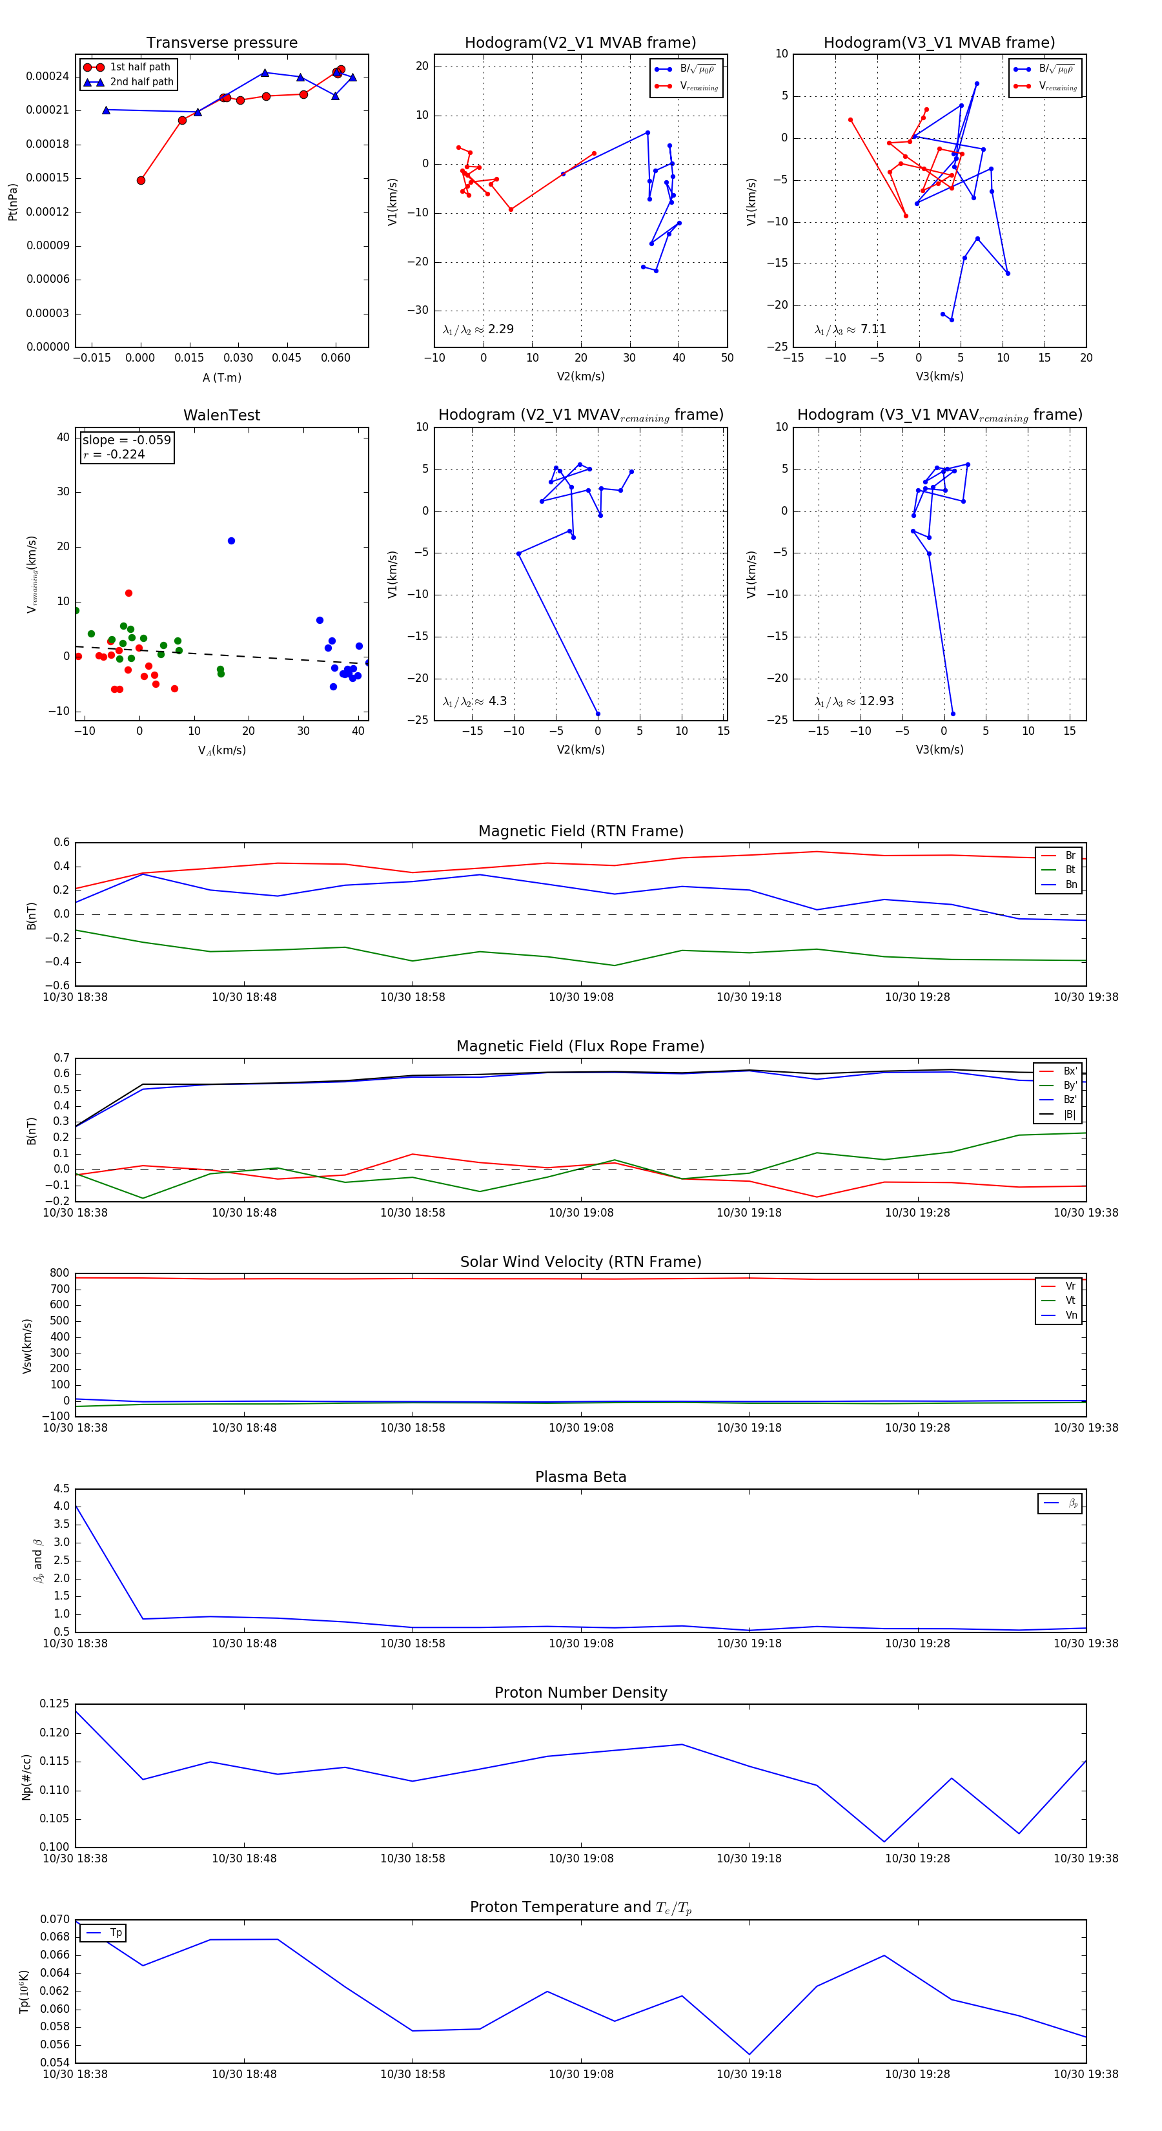Click the λ1/λ2 ≈ 2.29 annotation

coord(478,329)
